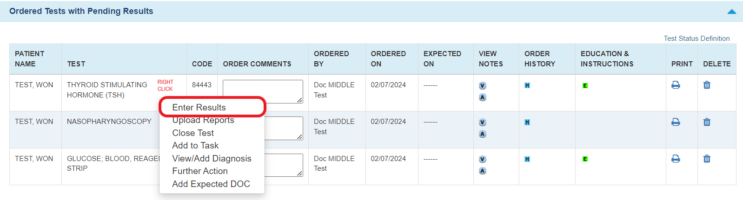Print the Thyroid Stimulating Hormone order
743x200 pixels.
coord(676,85)
